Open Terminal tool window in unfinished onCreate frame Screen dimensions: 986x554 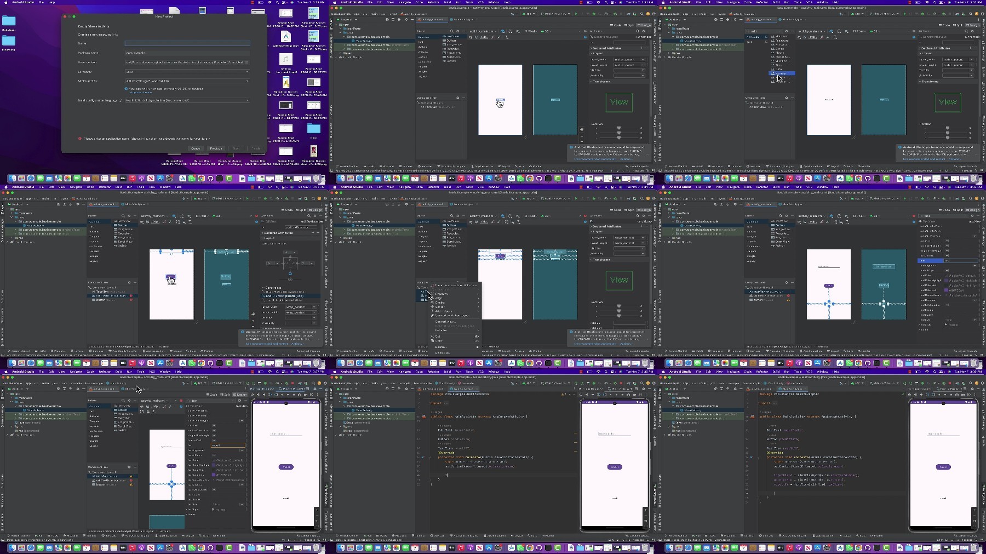pyautogui.click(x=418, y=535)
